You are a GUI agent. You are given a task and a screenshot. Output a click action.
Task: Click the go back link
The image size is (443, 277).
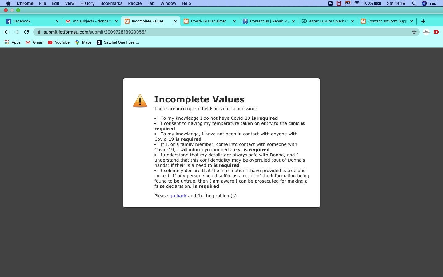pos(178,196)
